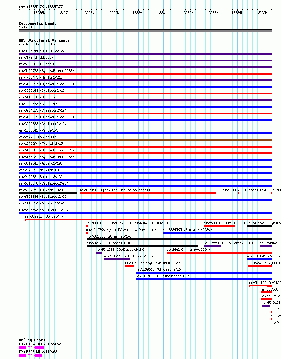Viewport: 281px width, 359px height.
Task: Open the LOC391003|NM_001099850 gene label
Action: tap(40, 344)
